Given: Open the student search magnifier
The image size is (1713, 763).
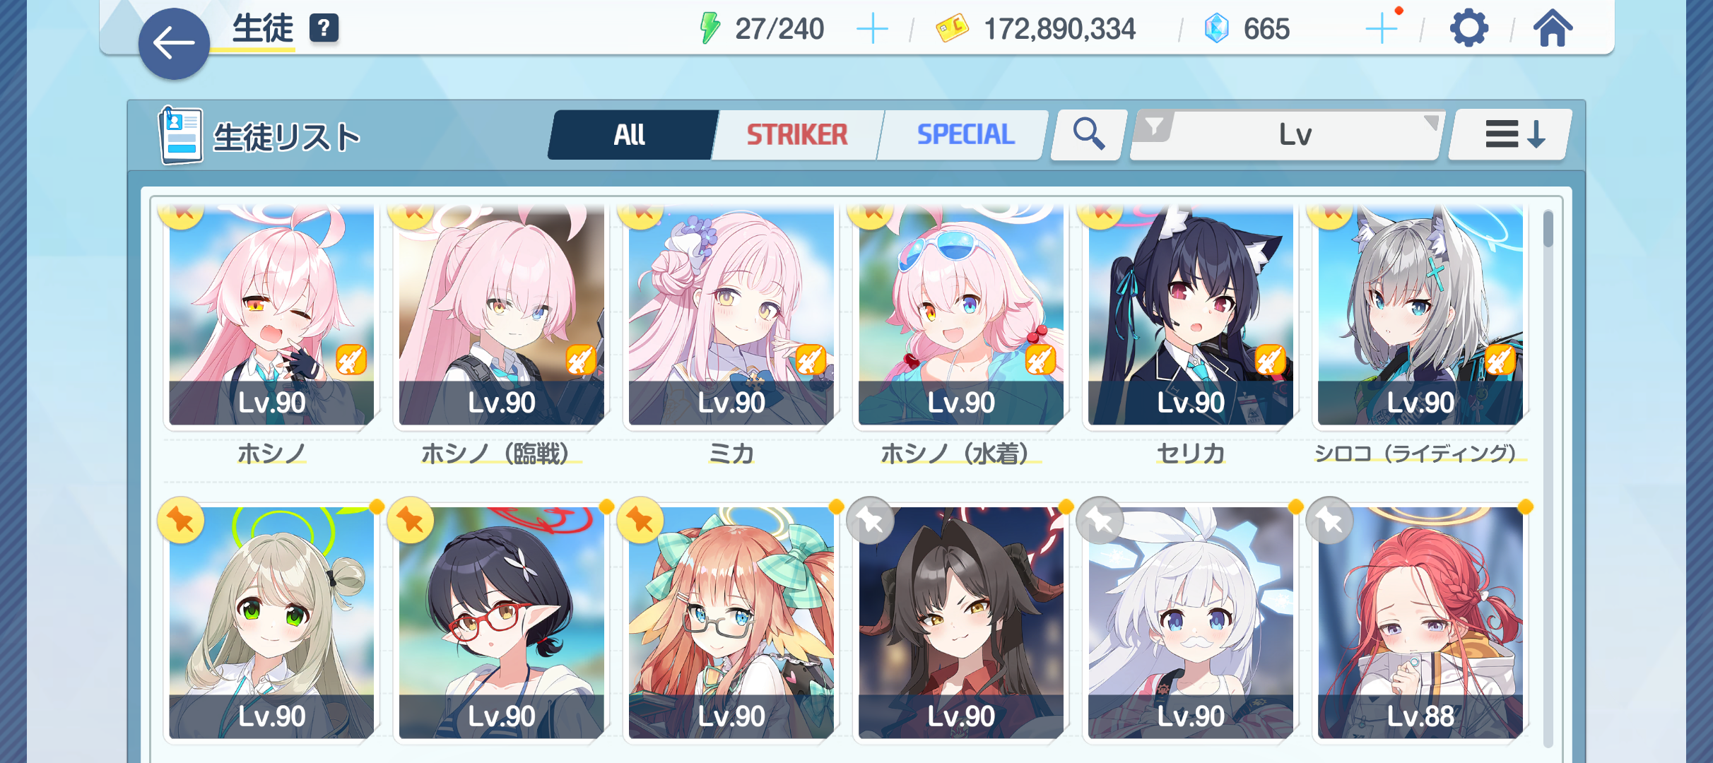Looking at the screenshot, I should (1088, 134).
